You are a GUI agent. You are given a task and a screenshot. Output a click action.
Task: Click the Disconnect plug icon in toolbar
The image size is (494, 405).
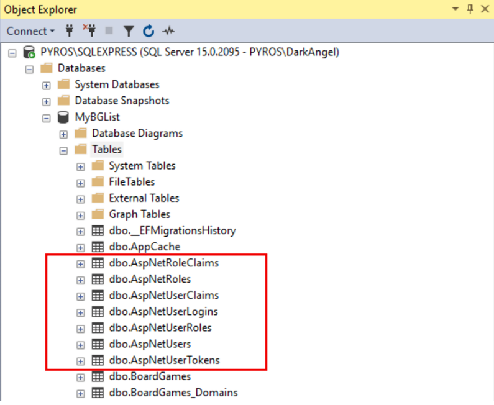pyautogui.click(x=89, y=31)
